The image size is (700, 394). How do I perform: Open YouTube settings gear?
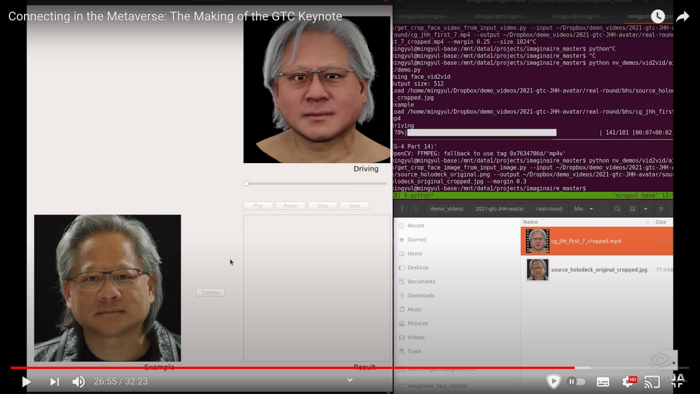click(628, 381)
